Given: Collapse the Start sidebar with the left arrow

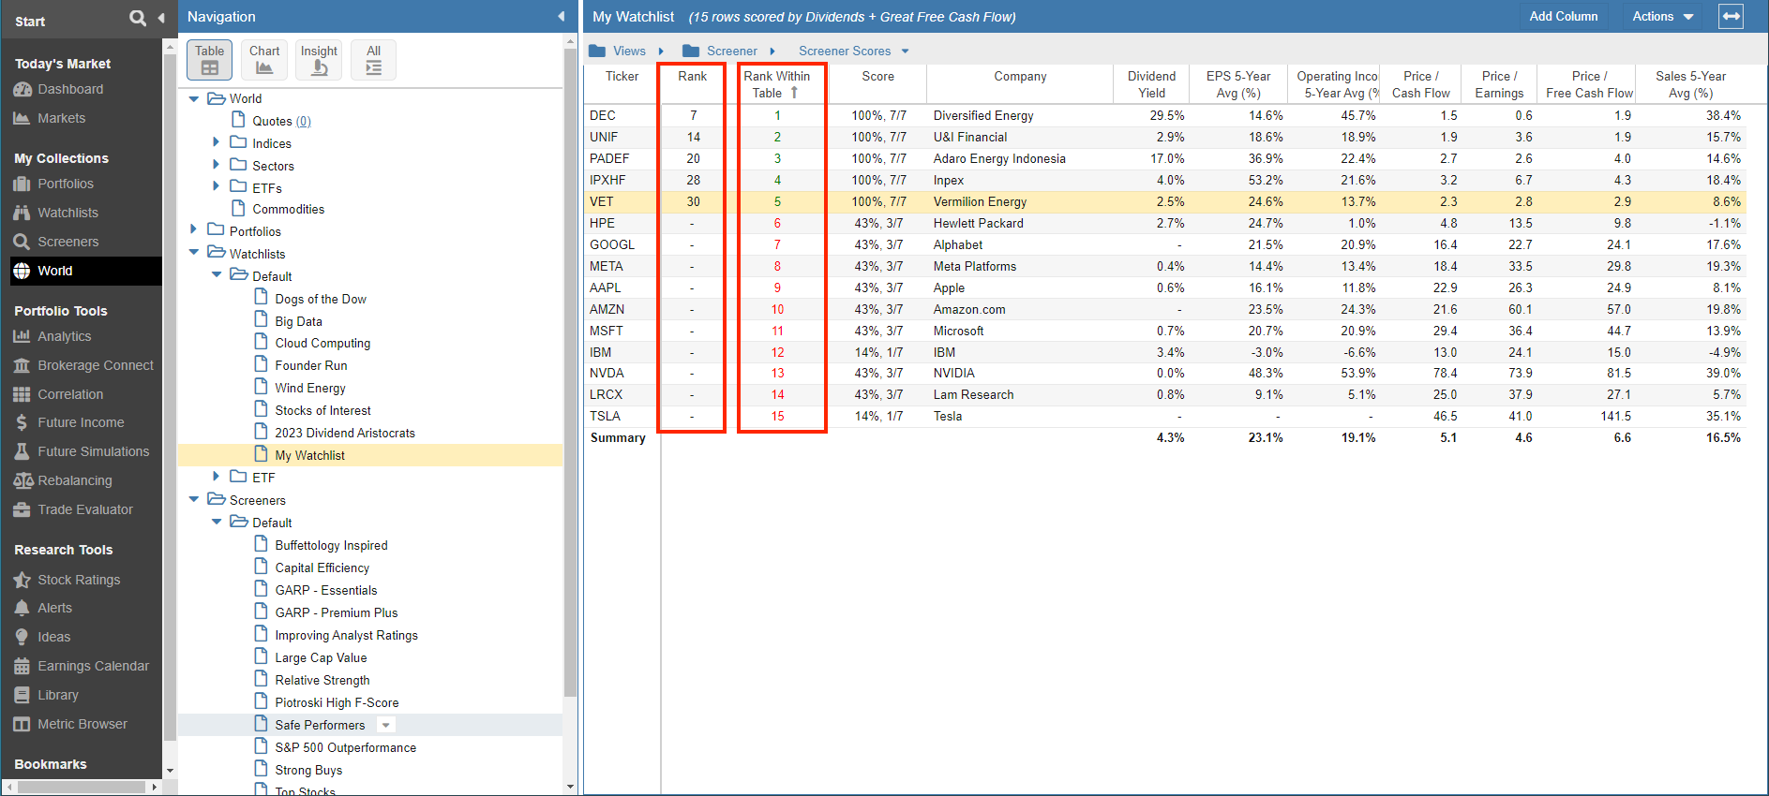Looking at the screenshot, I should 161,18.
